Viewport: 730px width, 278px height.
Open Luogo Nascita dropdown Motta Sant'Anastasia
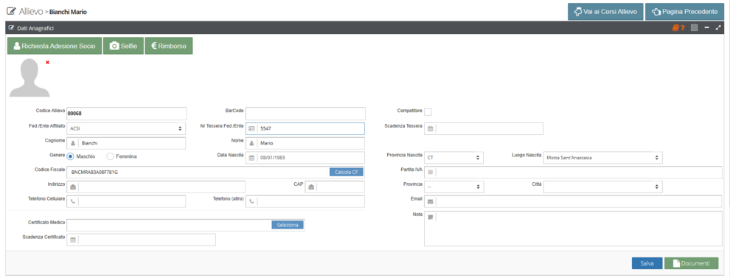(x=603, y=158)
